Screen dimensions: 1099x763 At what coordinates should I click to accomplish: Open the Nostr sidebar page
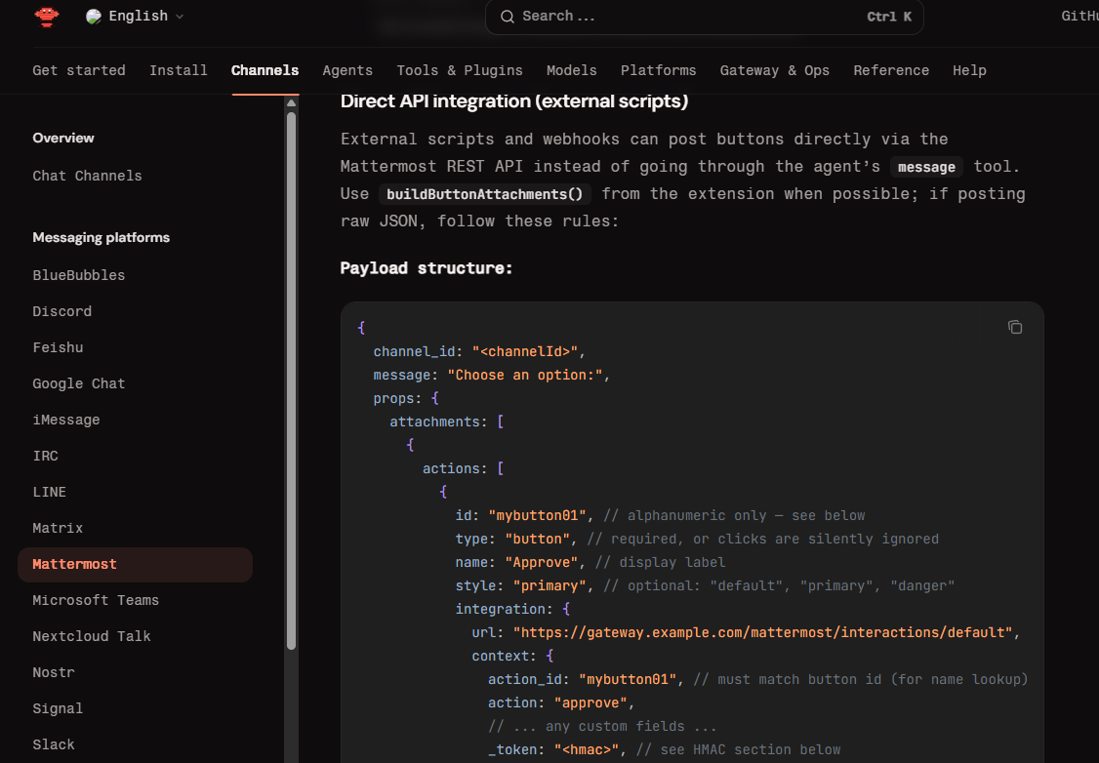click(54, 672)
